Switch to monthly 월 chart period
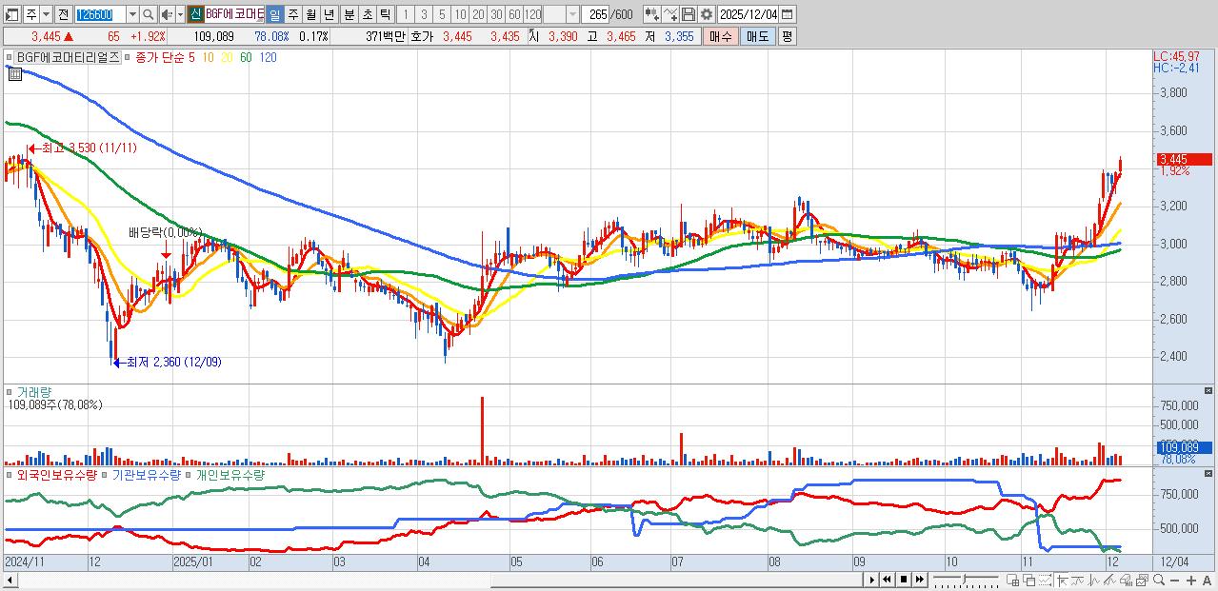The image size is (1218, 591). click(x=310, y=14)
